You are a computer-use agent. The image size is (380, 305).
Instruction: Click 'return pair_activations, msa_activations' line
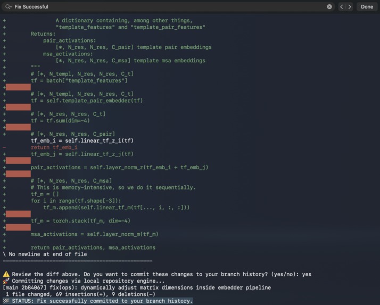(93, 248)
